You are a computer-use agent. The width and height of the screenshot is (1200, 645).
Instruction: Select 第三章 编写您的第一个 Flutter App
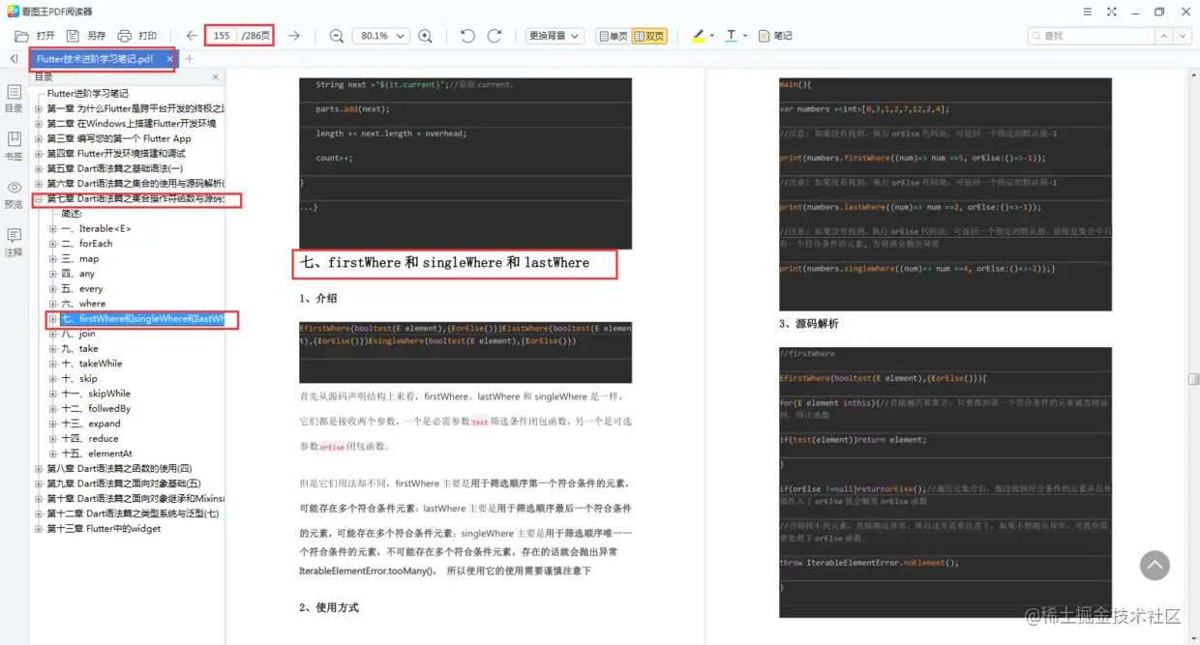point(119,138)
